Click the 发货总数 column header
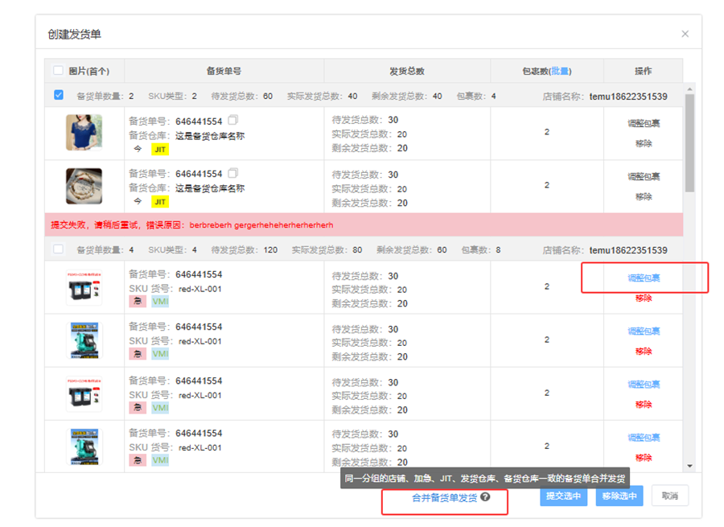 point(407,71)
